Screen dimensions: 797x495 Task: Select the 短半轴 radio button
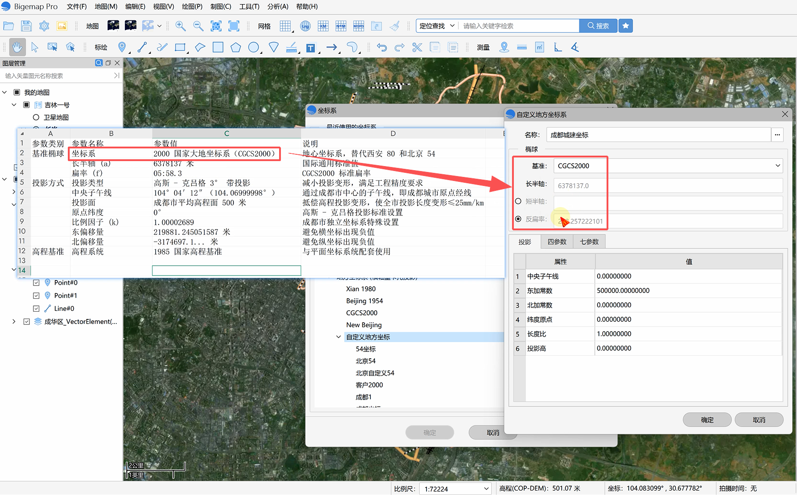[x=518, y=201]
